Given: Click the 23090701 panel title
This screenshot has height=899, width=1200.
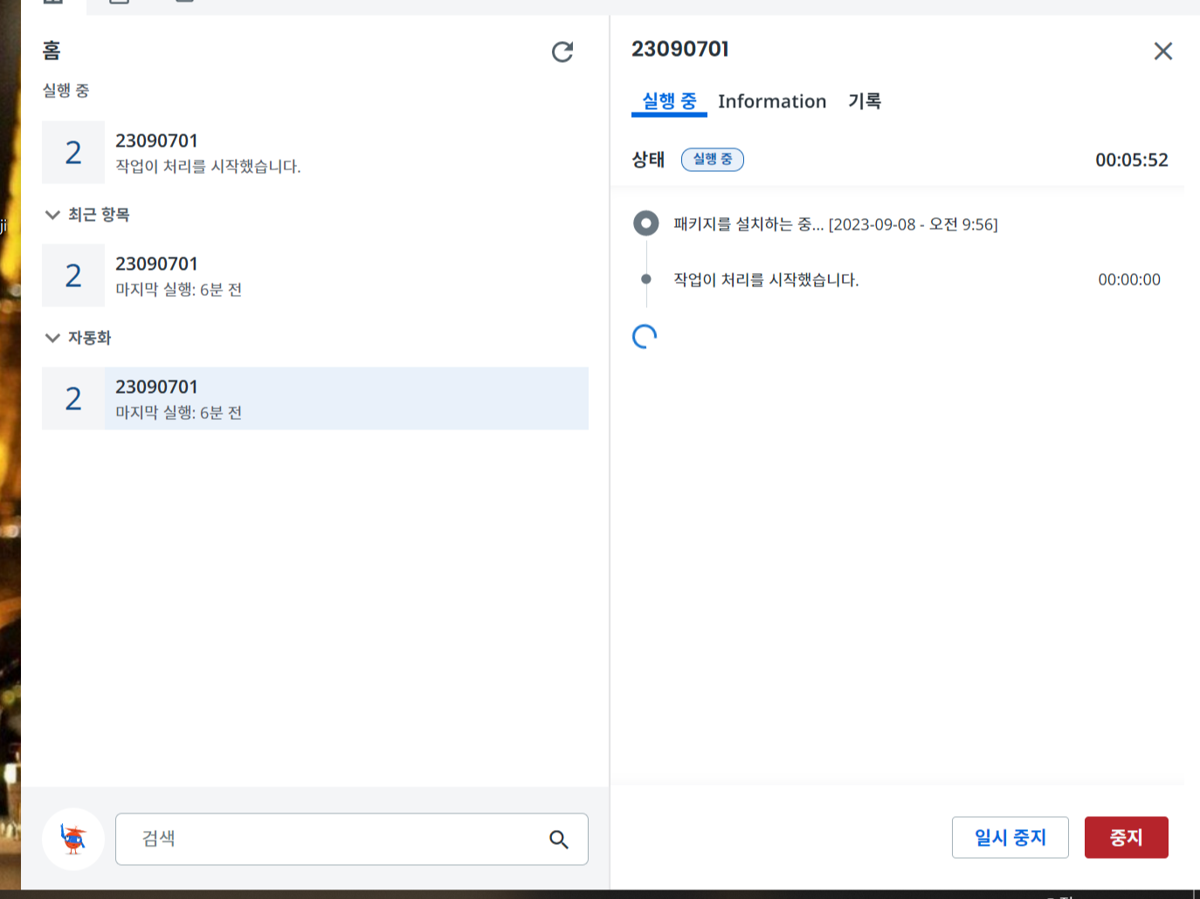Looking at the screenshot, I should [x=680, y=49].
